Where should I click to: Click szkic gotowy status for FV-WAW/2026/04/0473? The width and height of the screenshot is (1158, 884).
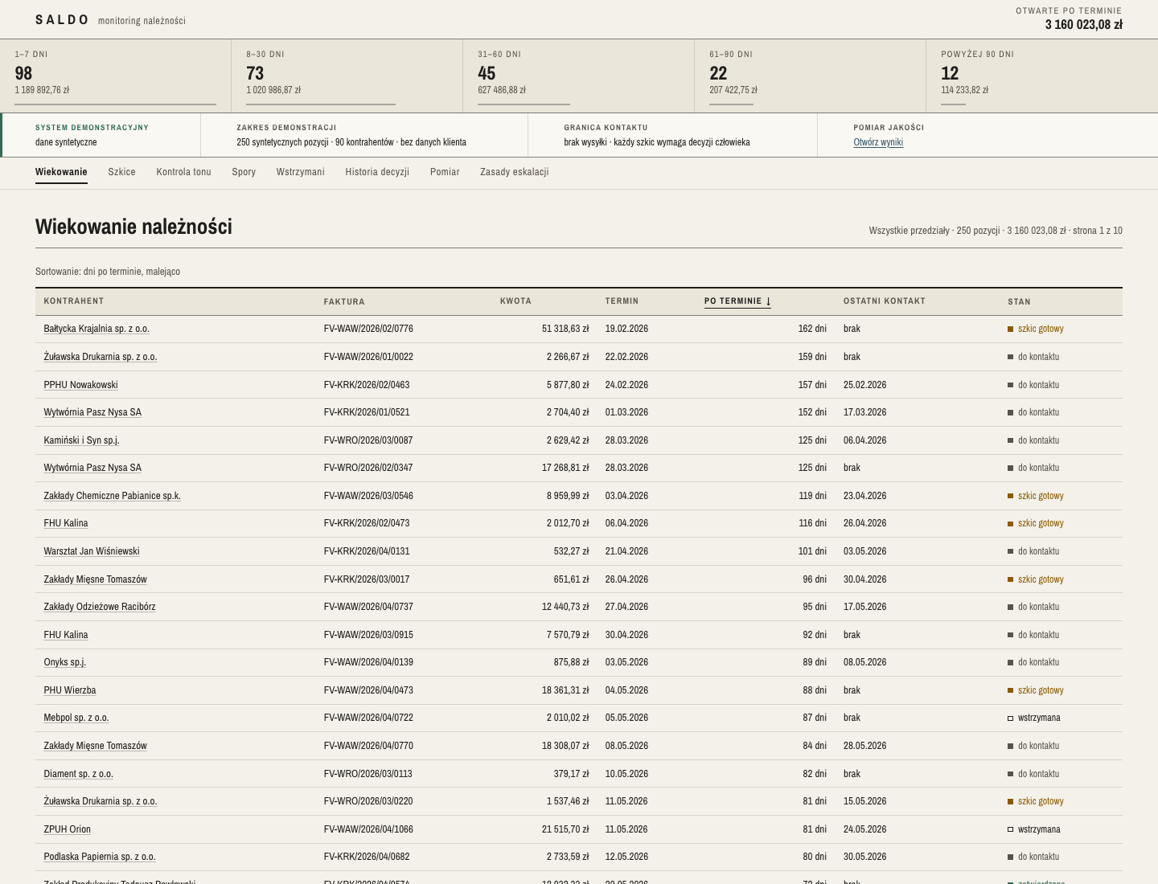click(1036, 690)
